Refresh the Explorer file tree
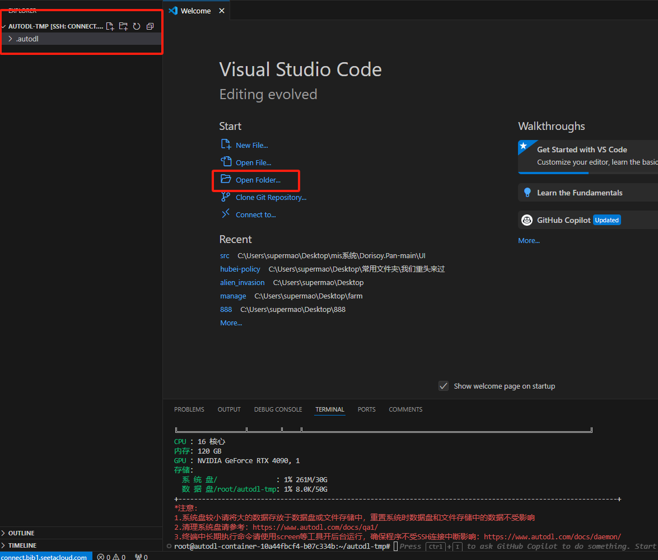Image resolution: width=658 pixels, height=560 pixels. point(137,26)
